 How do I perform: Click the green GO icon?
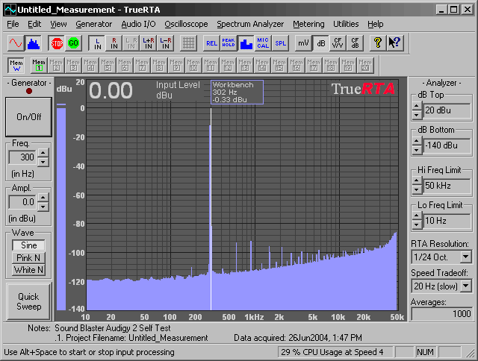coord(73,43)
